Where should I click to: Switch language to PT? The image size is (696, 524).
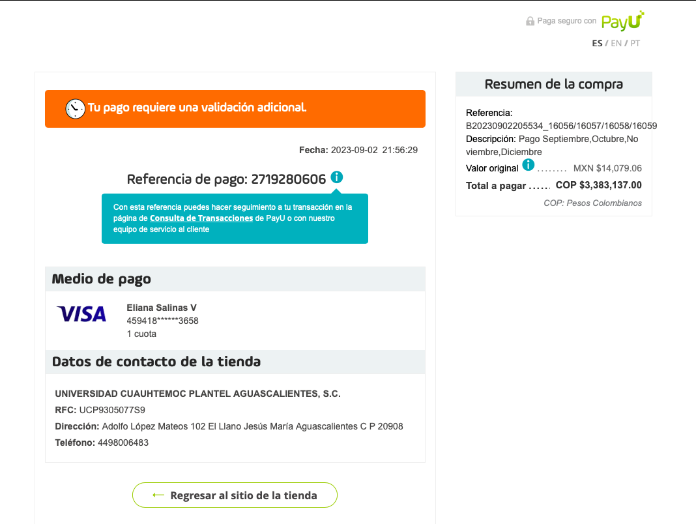point(635,43)
